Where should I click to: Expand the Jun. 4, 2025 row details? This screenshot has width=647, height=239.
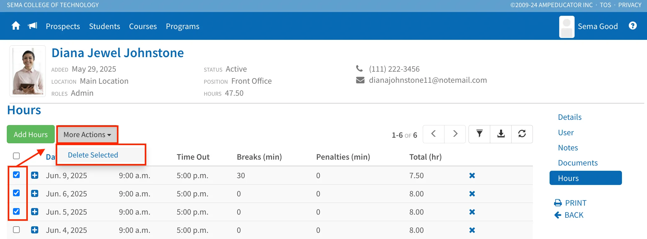(35, 230)
